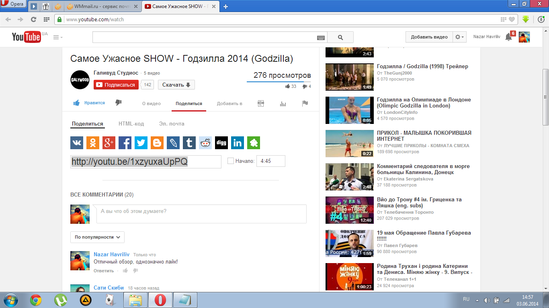549x308 pixels.
Task: Enable the Начало start time checkbox
Action: [231, 161]
